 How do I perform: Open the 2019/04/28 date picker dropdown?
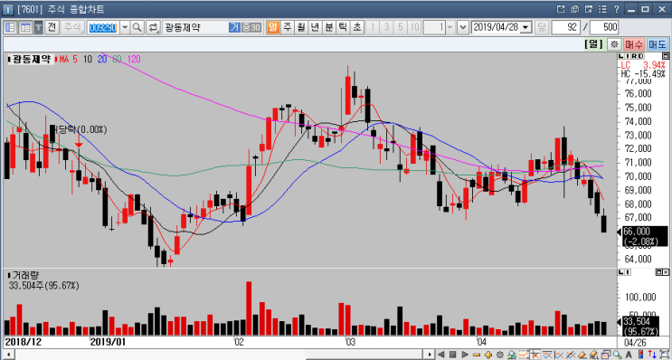click(x=526, y=28)
